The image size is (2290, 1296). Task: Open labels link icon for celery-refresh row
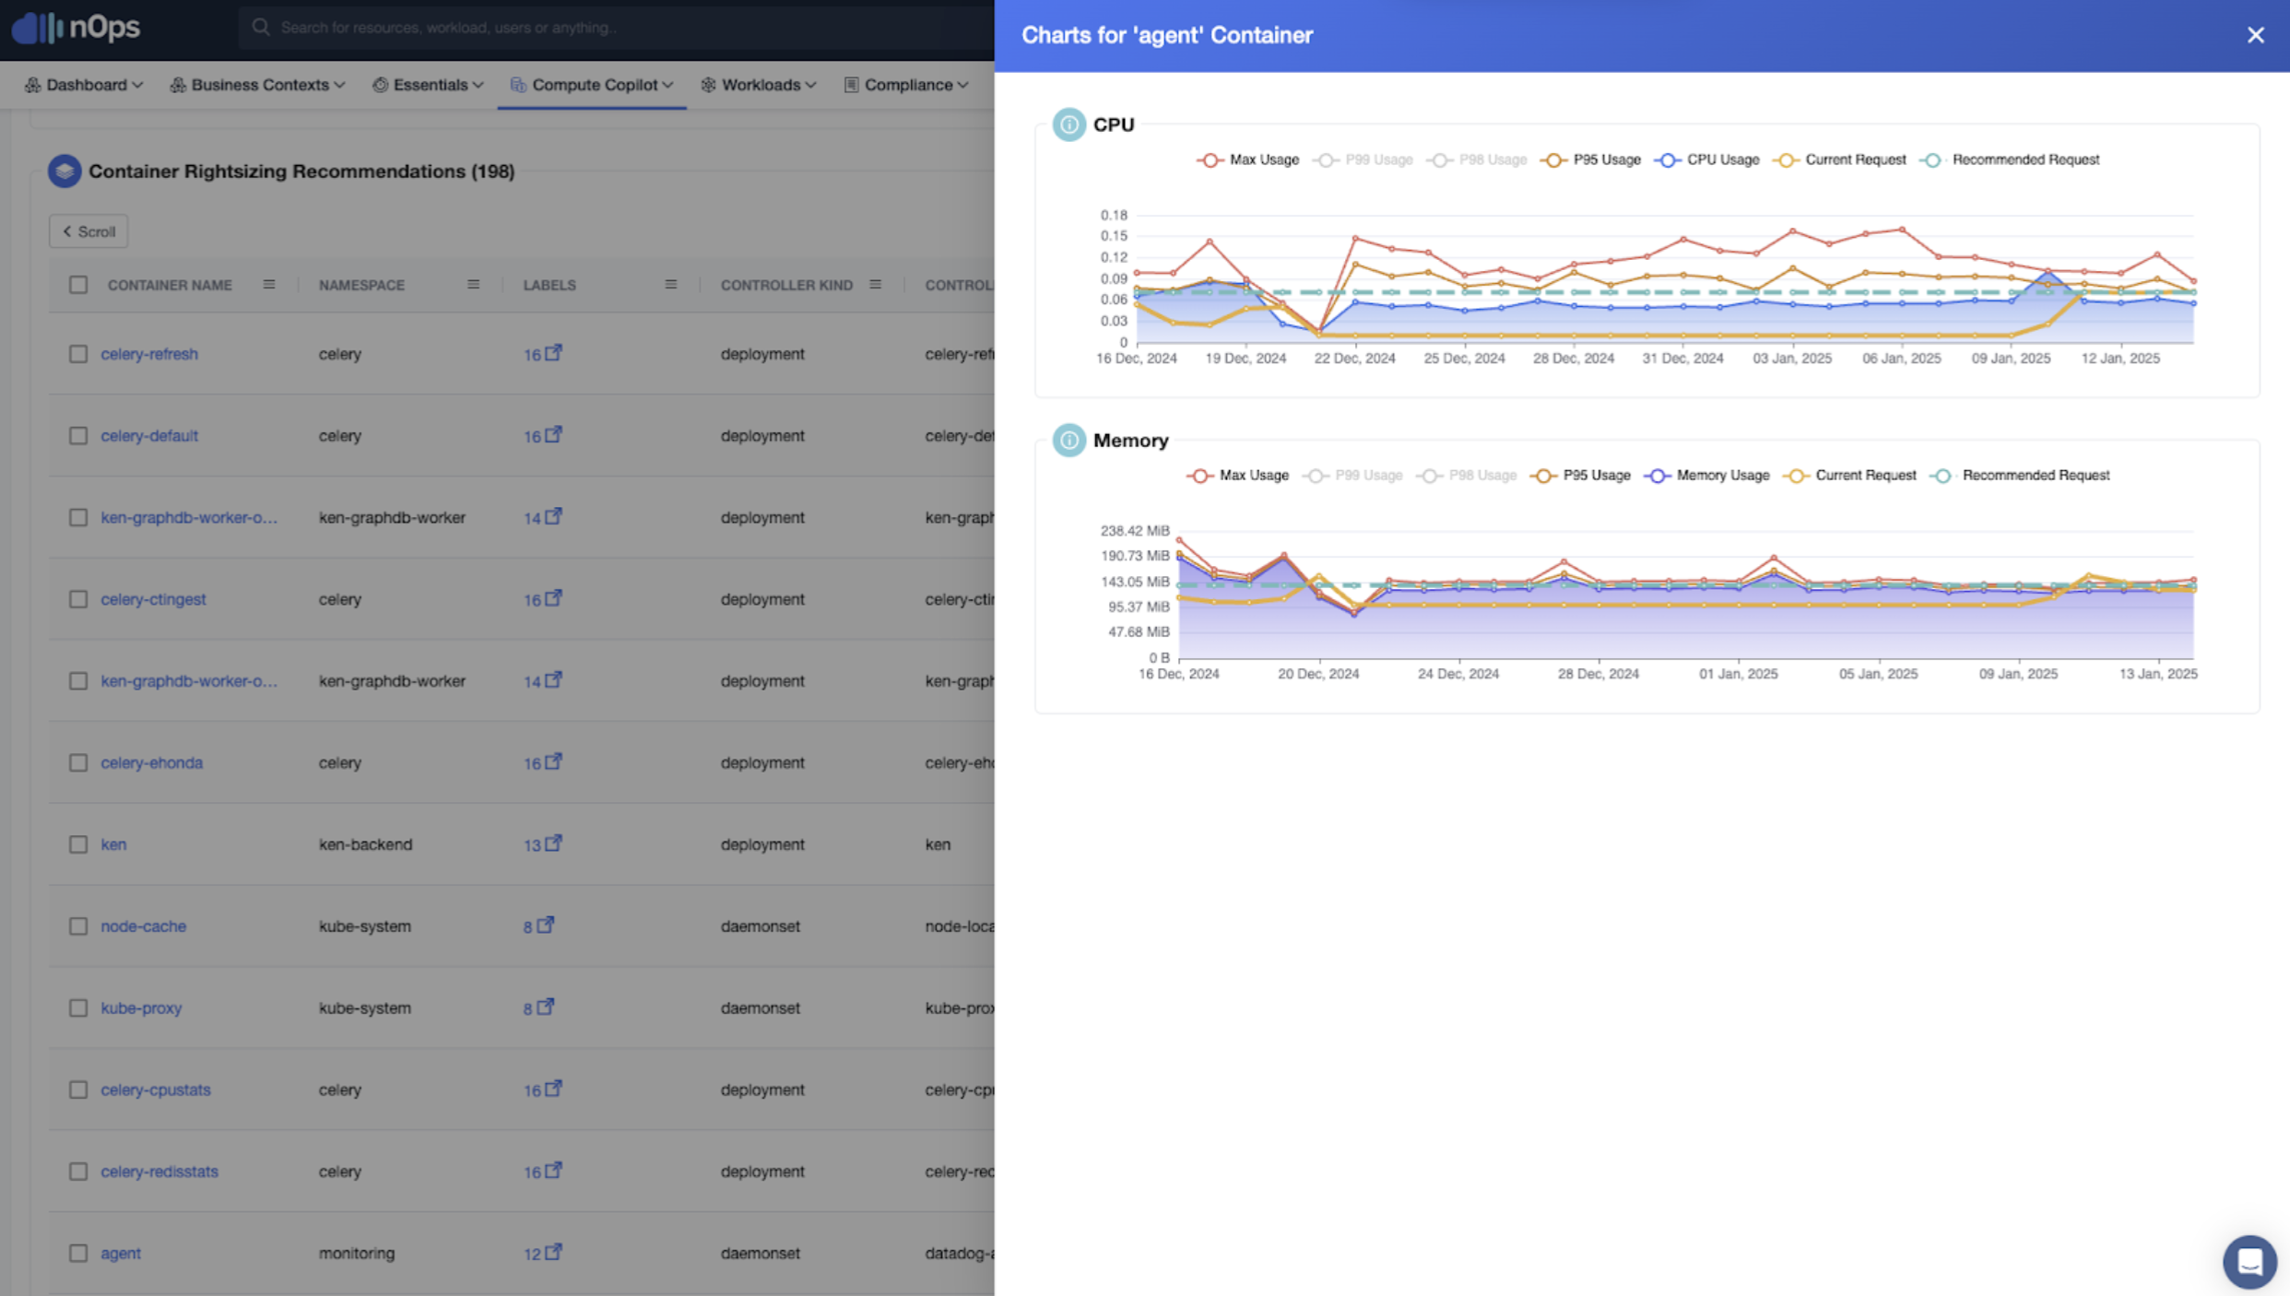coord(553,353)
